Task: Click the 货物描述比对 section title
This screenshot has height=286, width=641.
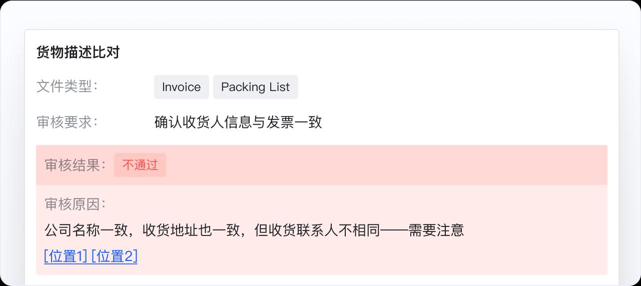Action: [78, 52]
